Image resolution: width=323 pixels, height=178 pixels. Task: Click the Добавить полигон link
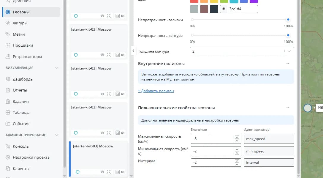click(156, 91)
